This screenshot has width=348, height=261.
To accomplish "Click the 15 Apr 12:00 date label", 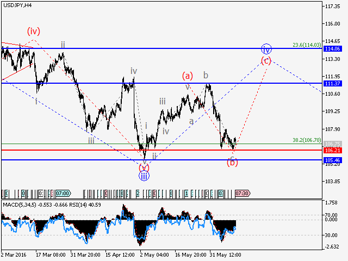I will (120, 255).
